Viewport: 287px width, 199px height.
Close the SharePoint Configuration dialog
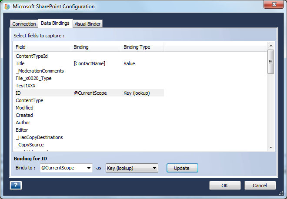[x=274, y=4]
